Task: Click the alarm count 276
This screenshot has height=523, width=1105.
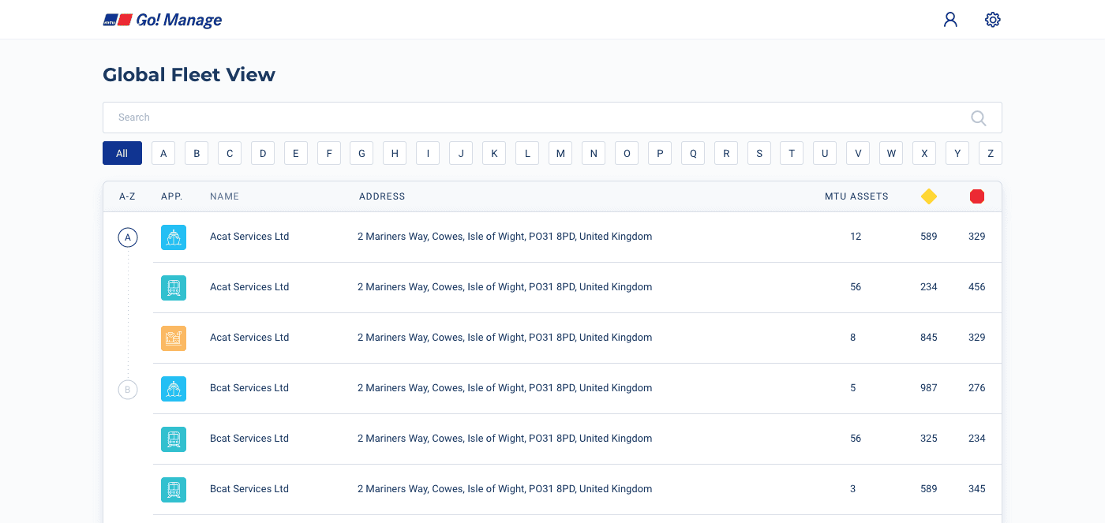Action: (977, 388)
